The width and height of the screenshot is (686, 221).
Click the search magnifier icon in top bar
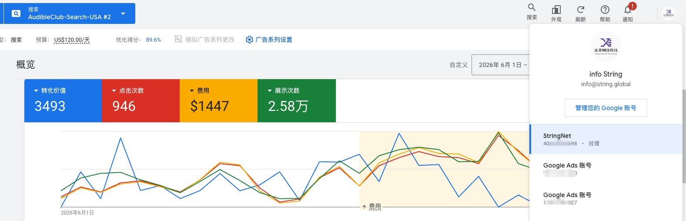pos(532,8)
